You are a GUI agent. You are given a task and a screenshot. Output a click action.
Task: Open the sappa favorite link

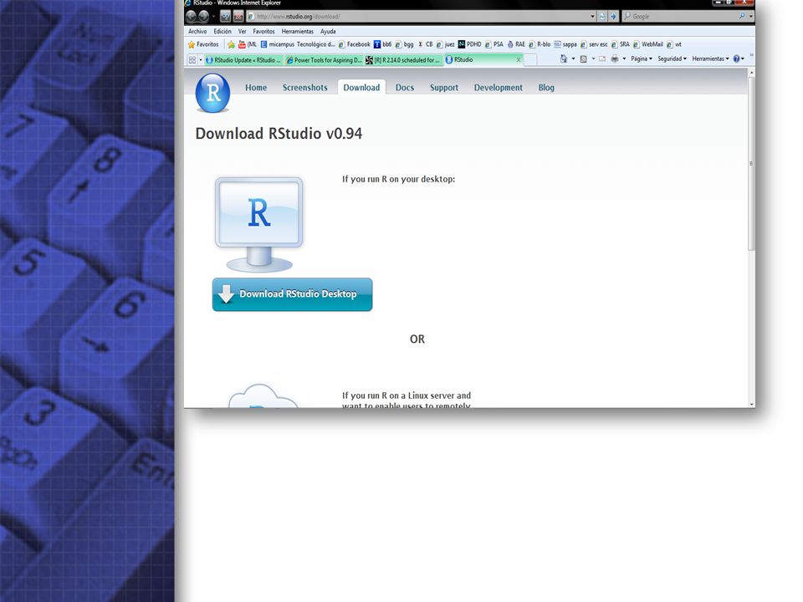pyautogui.click(x=565, y=44)
